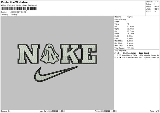Select the Trims value 15
This screenshot has width=160, height=113.
(128, 24)
